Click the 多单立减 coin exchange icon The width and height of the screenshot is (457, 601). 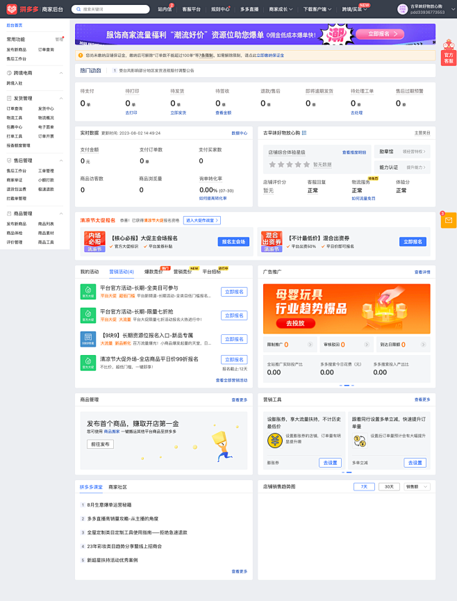coord(360,441)
